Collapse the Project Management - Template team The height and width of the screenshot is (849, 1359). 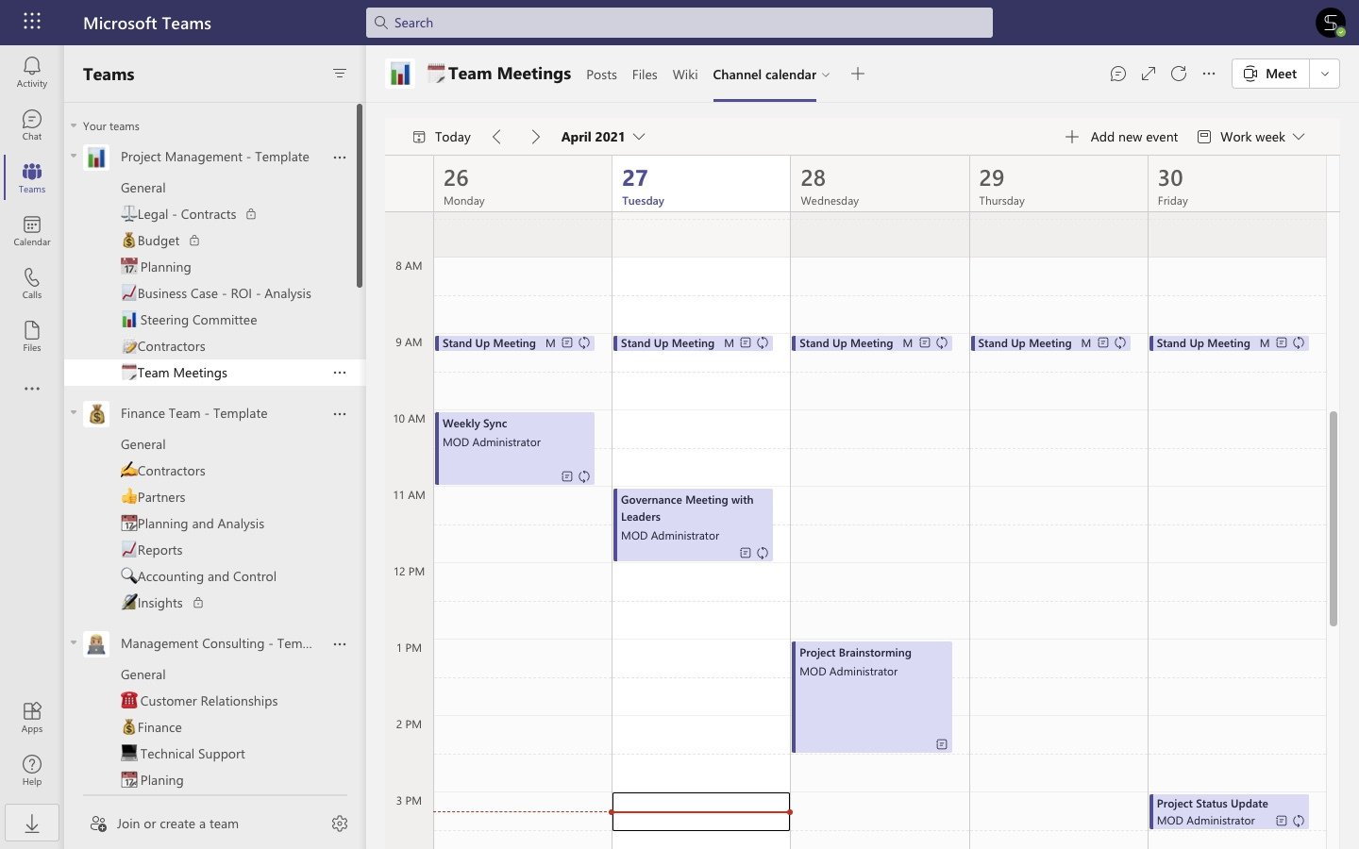74,157
